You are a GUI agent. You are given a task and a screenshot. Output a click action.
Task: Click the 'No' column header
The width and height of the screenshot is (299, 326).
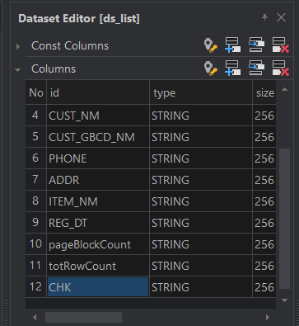(x=36, y=92)
